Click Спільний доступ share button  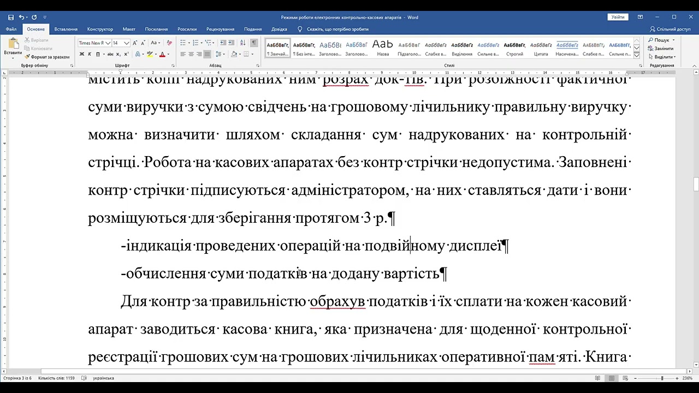click(x=670, y=29)
